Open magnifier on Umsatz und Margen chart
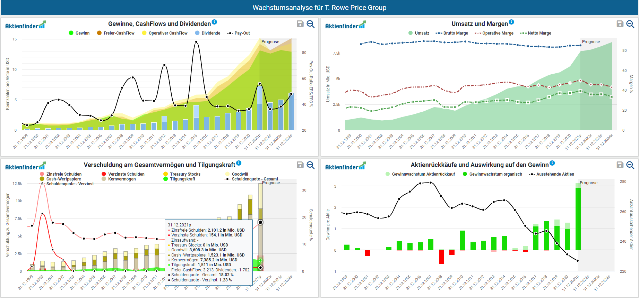Viewport: 639px width, 298px height. click(x=630, y=24)
